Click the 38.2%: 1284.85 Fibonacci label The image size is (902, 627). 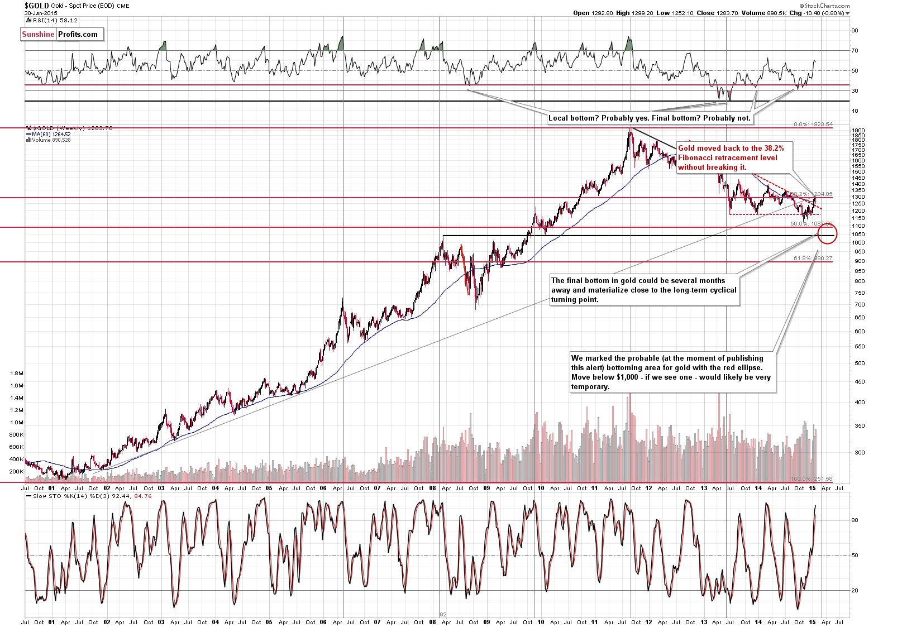[x=812, y=194]
